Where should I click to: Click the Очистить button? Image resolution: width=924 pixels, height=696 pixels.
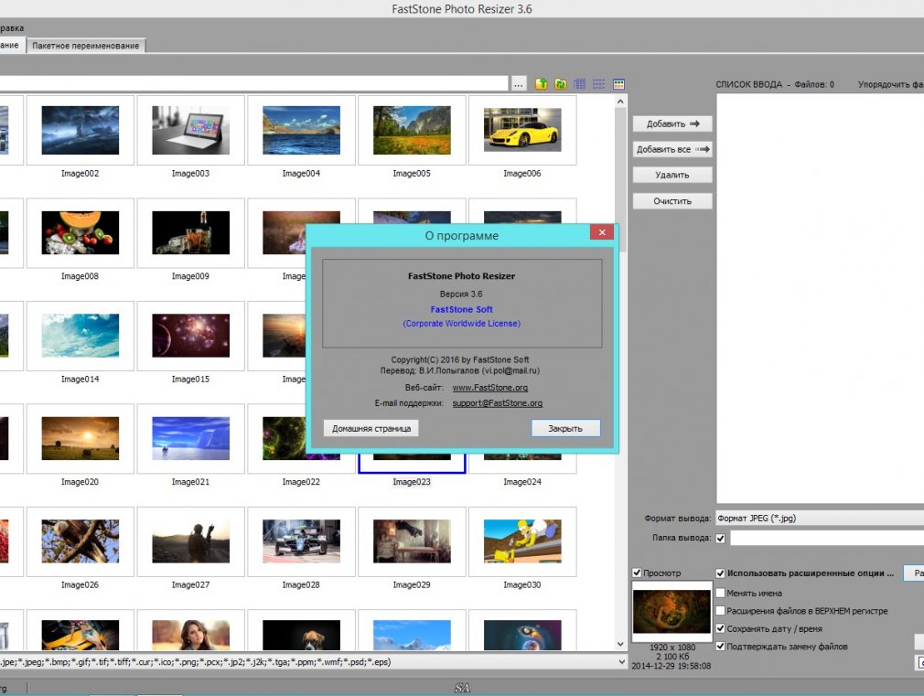[x=672, y=201]
